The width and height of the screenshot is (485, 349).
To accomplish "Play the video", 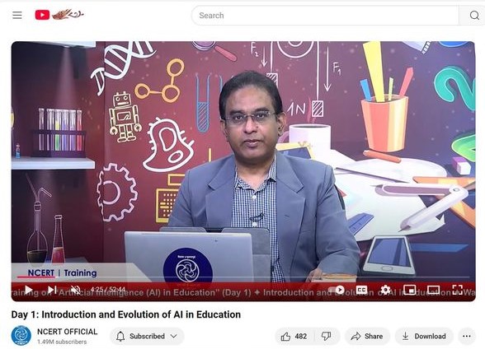I will coord(28,290).
